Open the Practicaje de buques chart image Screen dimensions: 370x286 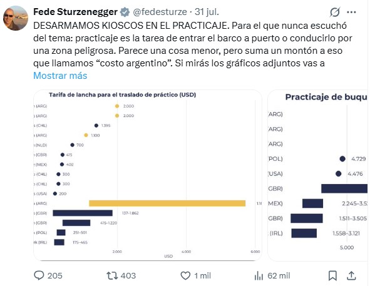317,175
